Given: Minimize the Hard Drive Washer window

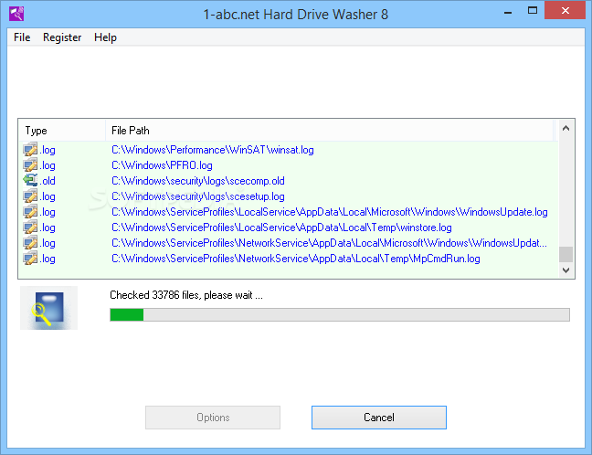Looking at the screenshot, I should [x=508, y=11].
